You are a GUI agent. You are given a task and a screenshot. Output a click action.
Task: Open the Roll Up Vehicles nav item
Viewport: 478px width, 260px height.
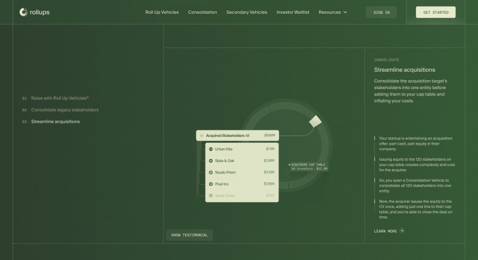[162, 12]
